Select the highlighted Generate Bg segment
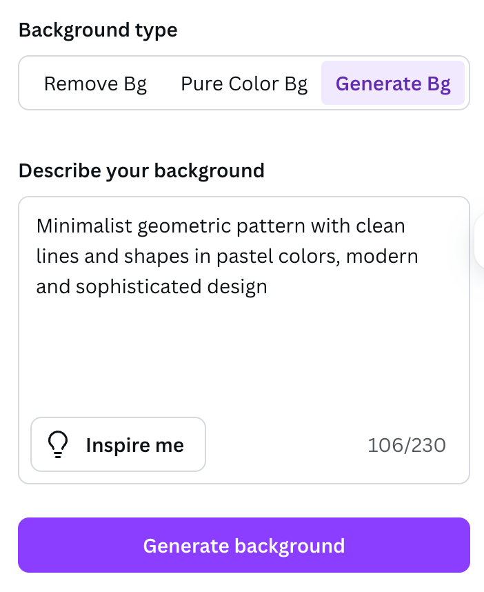484x592 pixels. (393, 83)
